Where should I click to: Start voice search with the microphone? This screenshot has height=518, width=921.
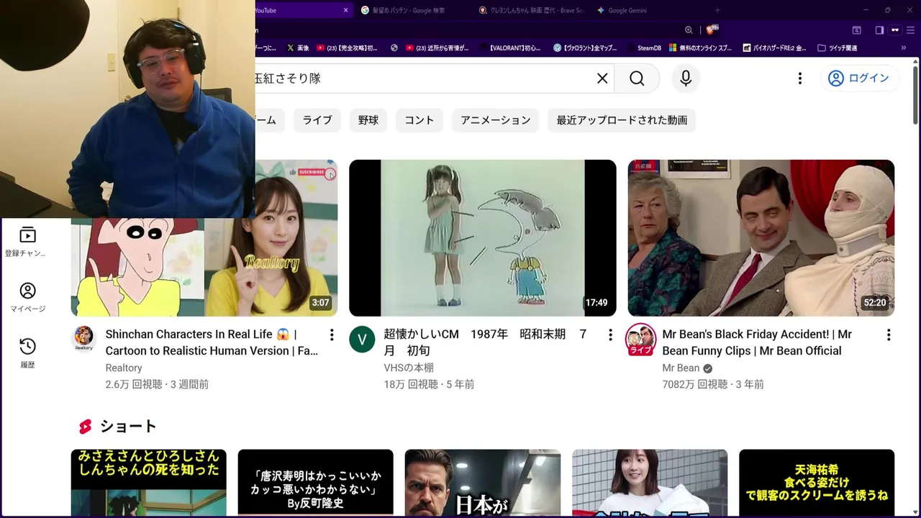tap(686, 78)
